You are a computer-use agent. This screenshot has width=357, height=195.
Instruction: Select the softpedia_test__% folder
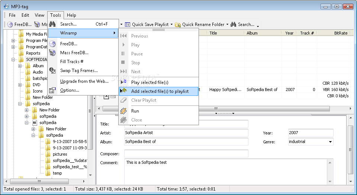(x=70, y=167)
